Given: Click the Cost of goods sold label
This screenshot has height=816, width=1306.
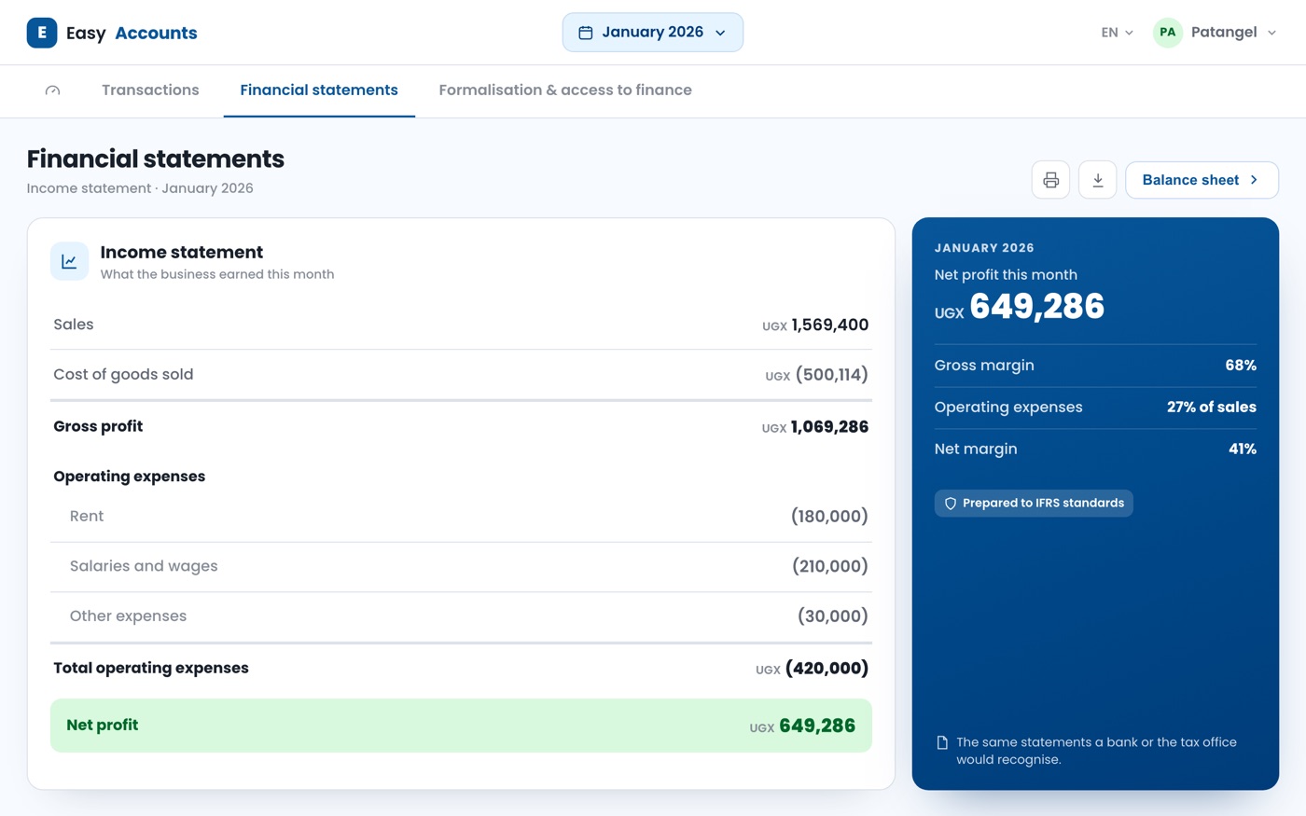Looking at the screenshot, I should point(123,375).
